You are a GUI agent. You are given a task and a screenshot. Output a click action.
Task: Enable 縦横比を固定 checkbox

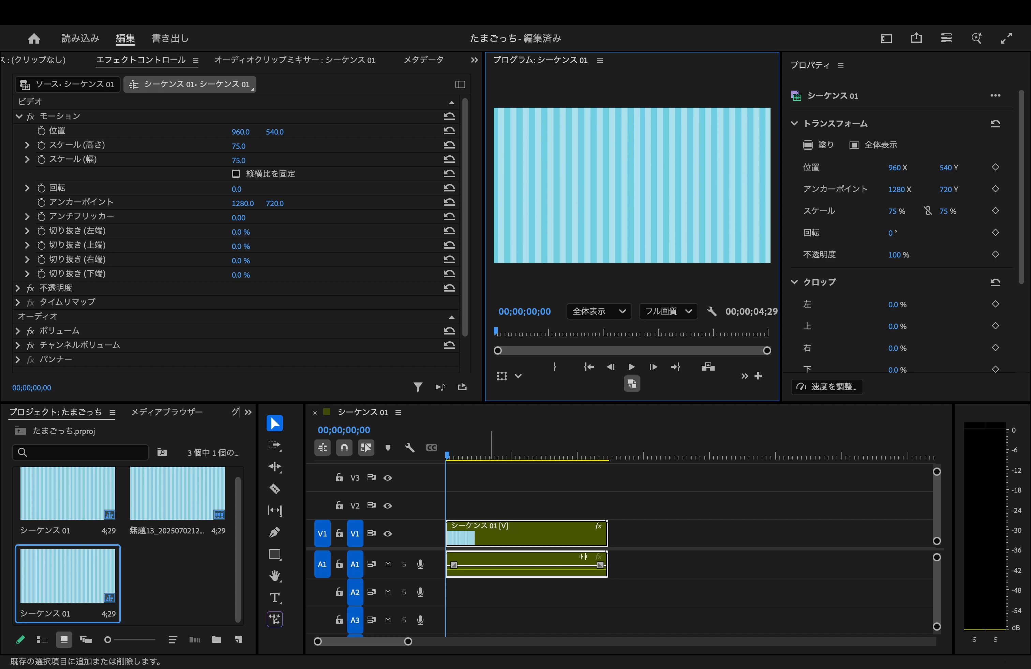point(236,173)
